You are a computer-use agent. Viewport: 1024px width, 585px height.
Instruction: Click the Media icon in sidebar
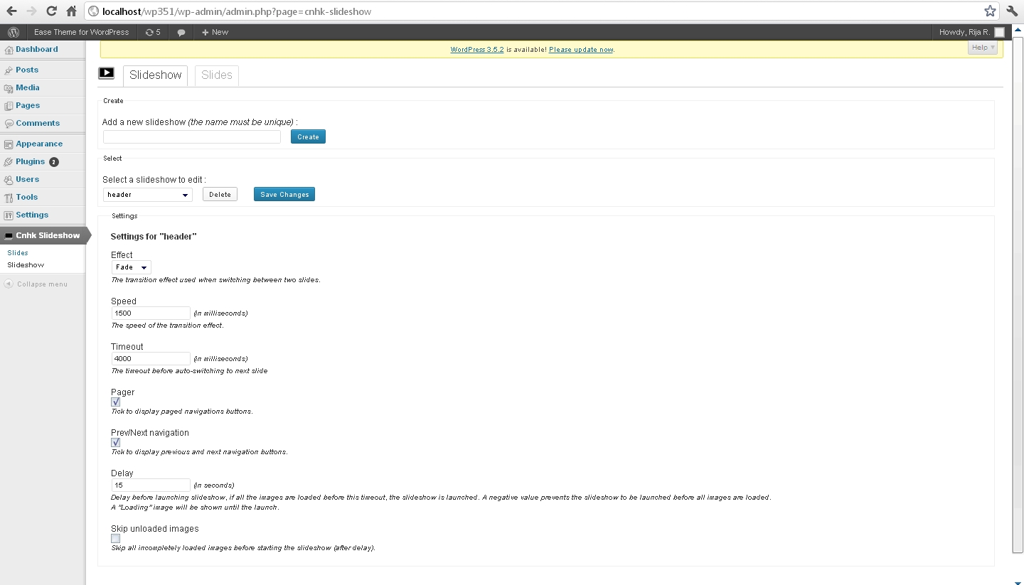coord(9,88)
